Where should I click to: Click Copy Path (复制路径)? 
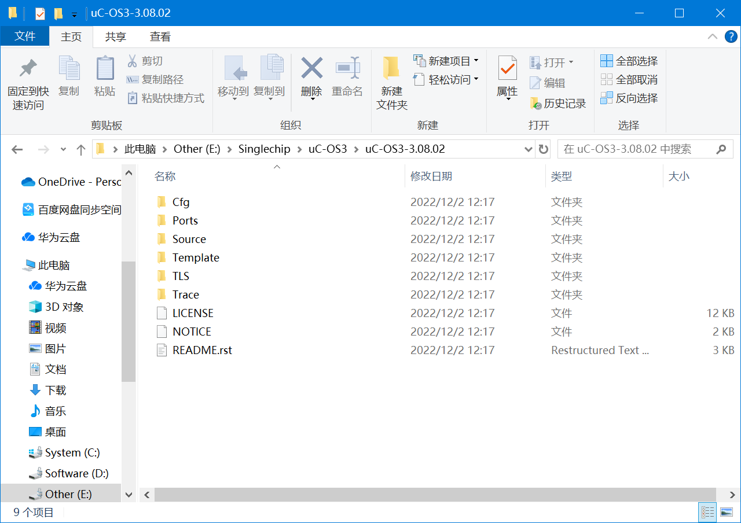[155, 79]
